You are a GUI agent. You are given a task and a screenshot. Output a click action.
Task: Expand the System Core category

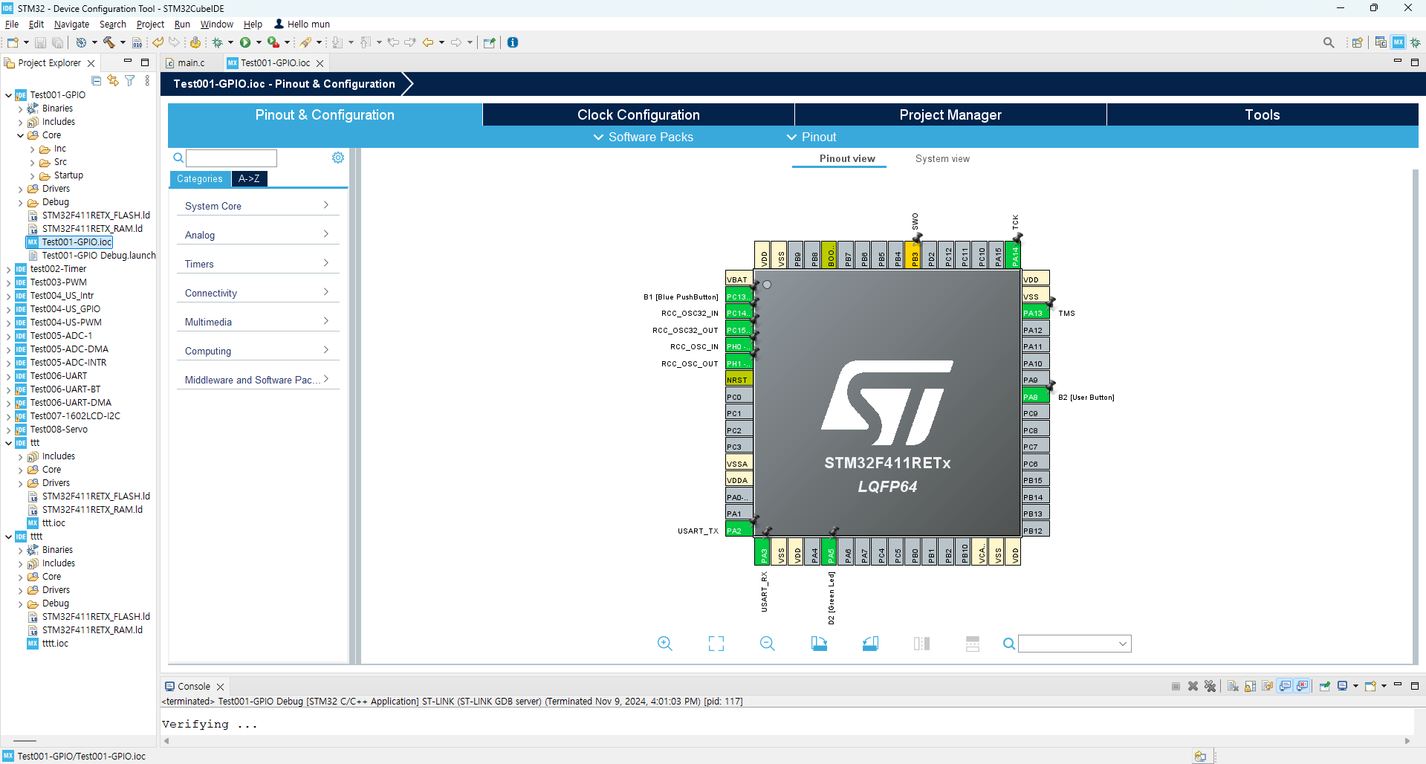point(258,206)
